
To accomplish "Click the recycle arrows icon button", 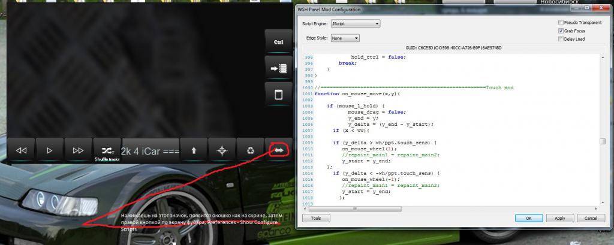I will point(251,150).
